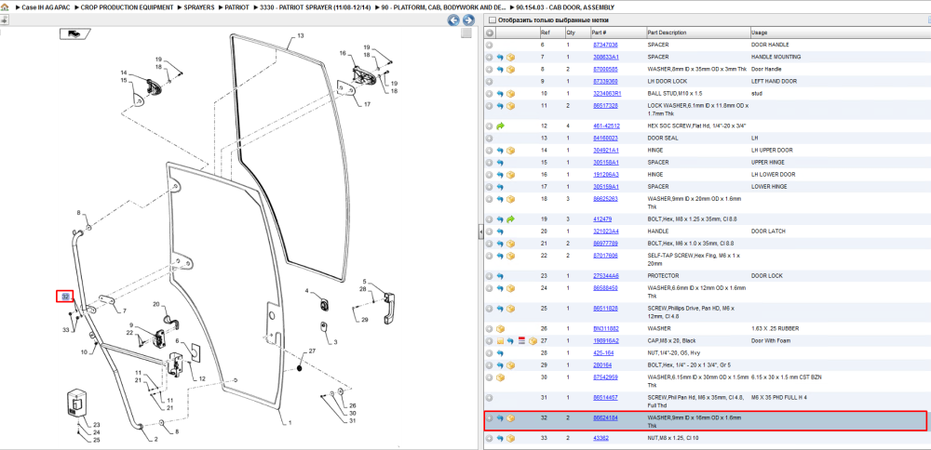931x450 pixels.
Task: Click blue arrow icon on ref 23 PROTECTOR row
Action: pos(500,276)
